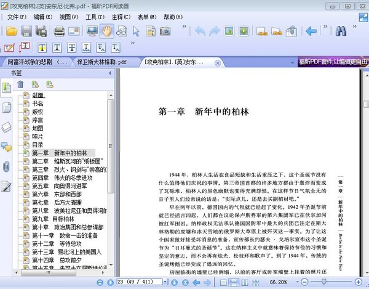The width and height of the screenshot is (369, 289).
Task: Click the 福昕PDF套件 advertisement banner
Action: [333, 62]
